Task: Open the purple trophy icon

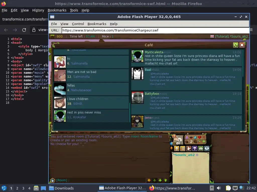Action: coord(195,148)
